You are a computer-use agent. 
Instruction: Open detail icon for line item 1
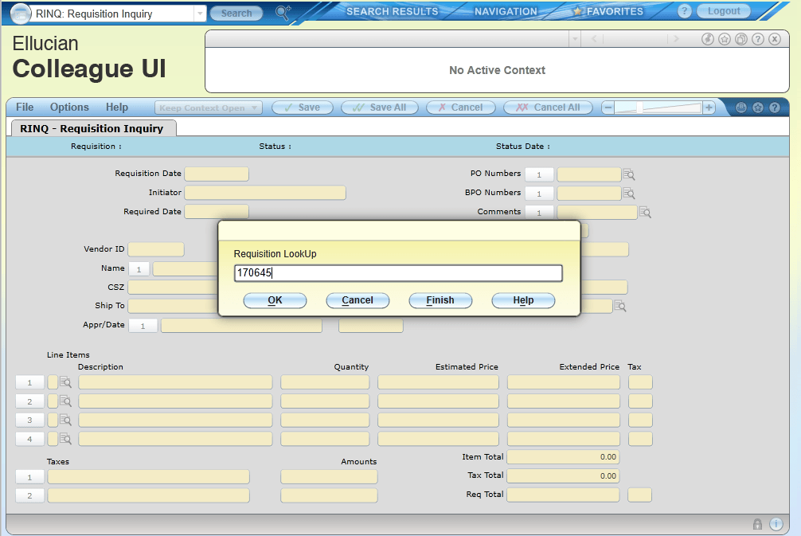click(x=65, y=382)
